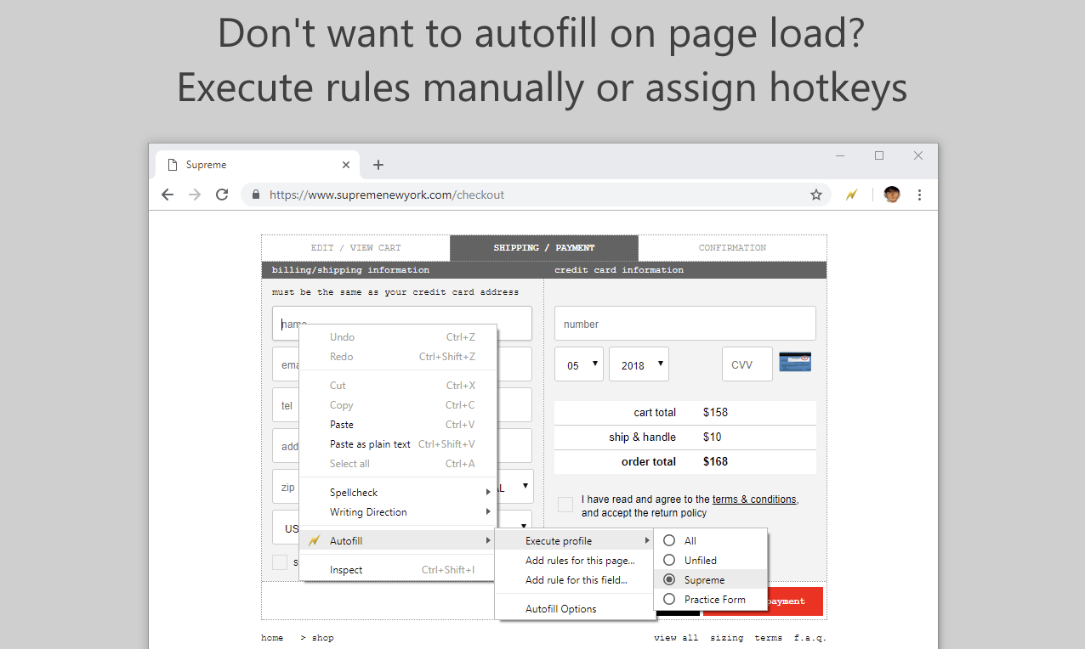Select the All profile radio option
Screen dimensions: 1085x649
(669, 540)
